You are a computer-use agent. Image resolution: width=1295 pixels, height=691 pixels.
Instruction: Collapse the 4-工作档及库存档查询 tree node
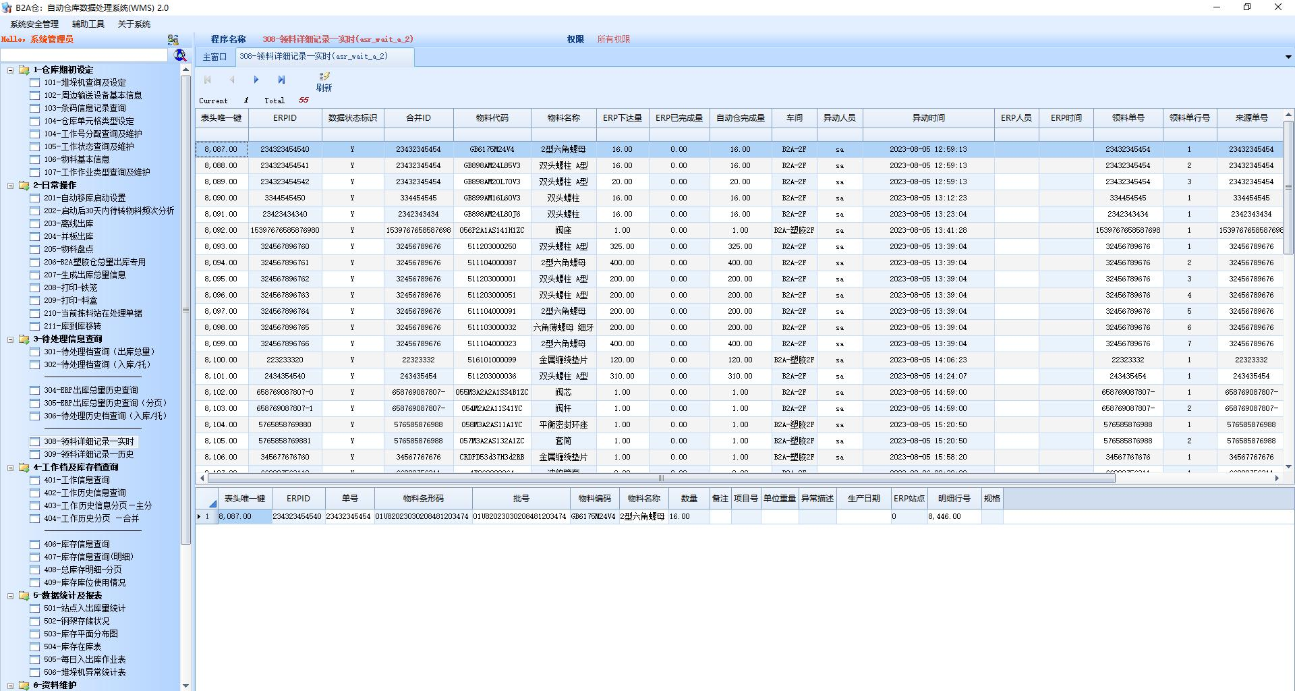click(x=10, y=468)
